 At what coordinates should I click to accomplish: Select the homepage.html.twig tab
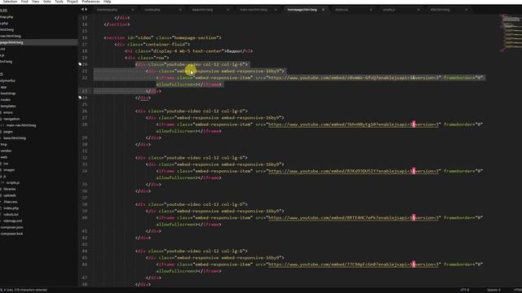[302, 10]
